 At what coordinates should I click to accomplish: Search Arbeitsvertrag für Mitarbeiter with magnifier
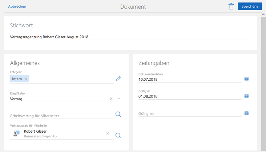118,115
